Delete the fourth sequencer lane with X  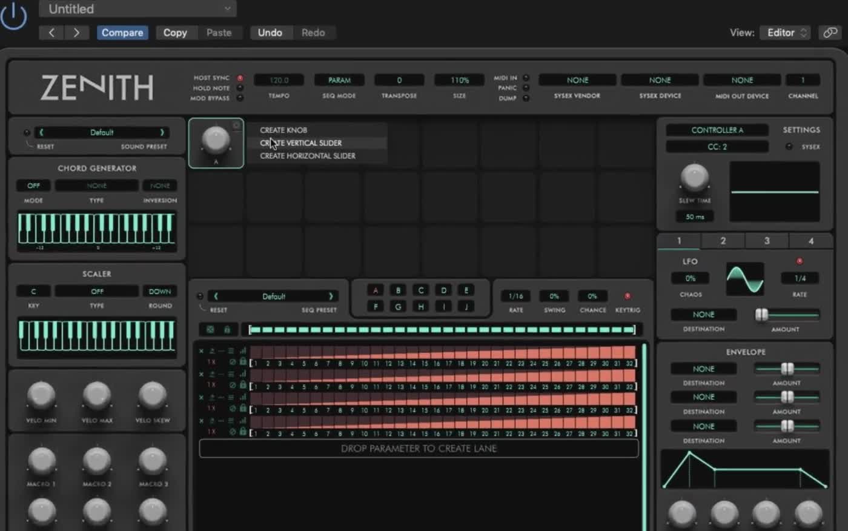[202, 421]
